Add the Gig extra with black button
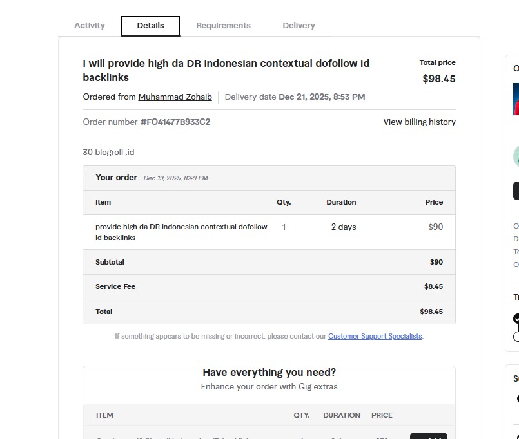Image resolution: width=519 pixels, height=439 pixels. click(428, 436)
